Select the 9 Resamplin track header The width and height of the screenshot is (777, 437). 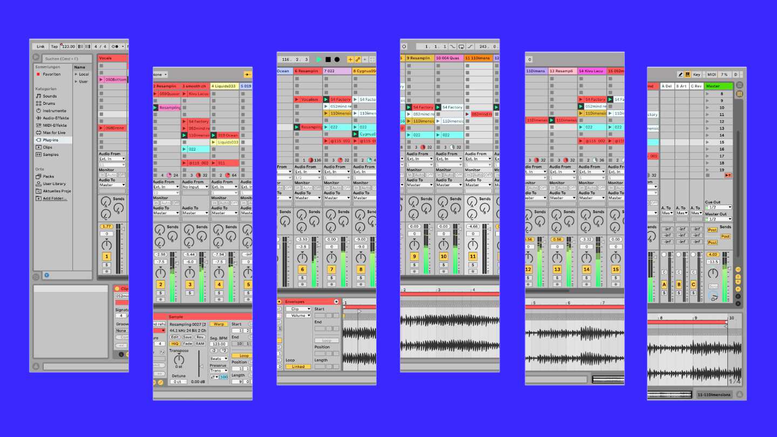[x=420, y=58]
